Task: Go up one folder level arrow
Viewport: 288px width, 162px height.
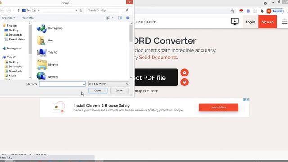Action: click(18, 10)
